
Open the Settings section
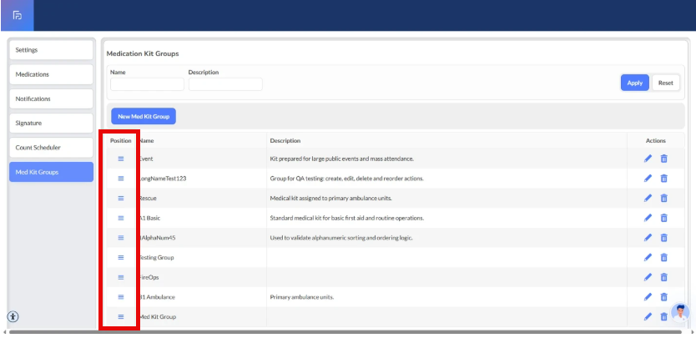click(50, 50)
